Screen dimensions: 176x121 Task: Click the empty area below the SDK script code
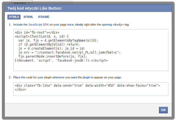[90, 67]
